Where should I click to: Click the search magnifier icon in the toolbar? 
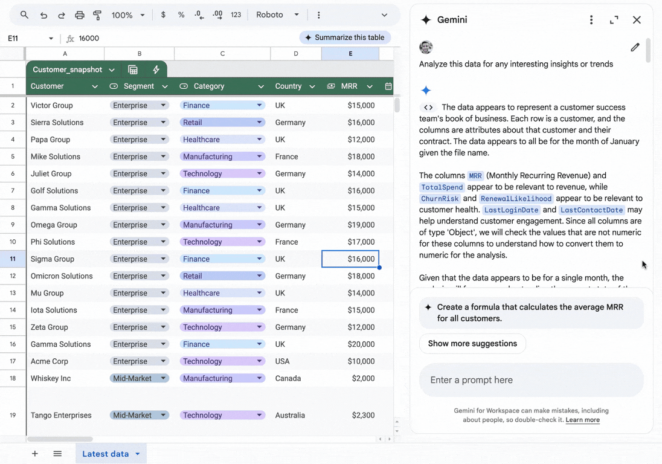click(25, 14)
